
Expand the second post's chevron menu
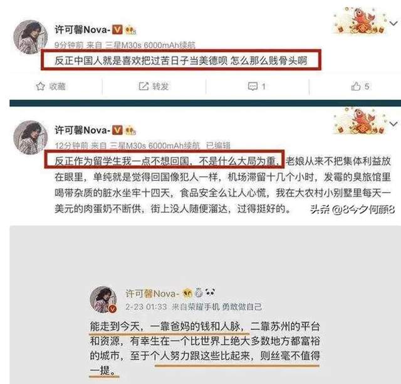point(393,124)
